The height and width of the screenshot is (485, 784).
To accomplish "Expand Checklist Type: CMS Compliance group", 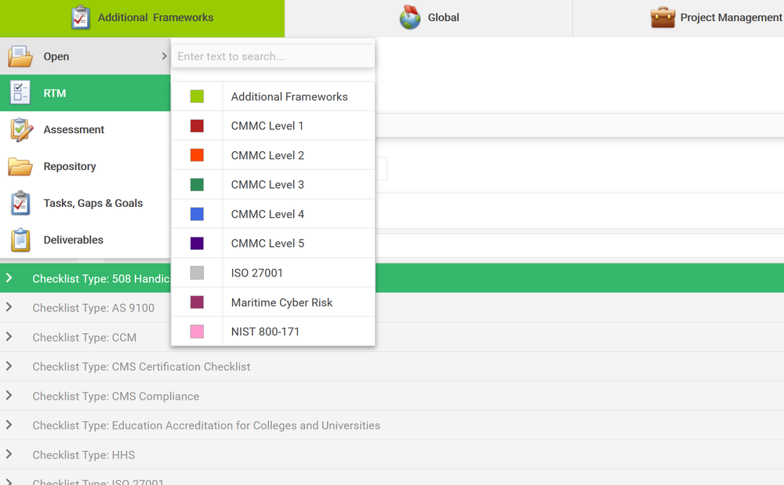I will [x=9, y=396].
